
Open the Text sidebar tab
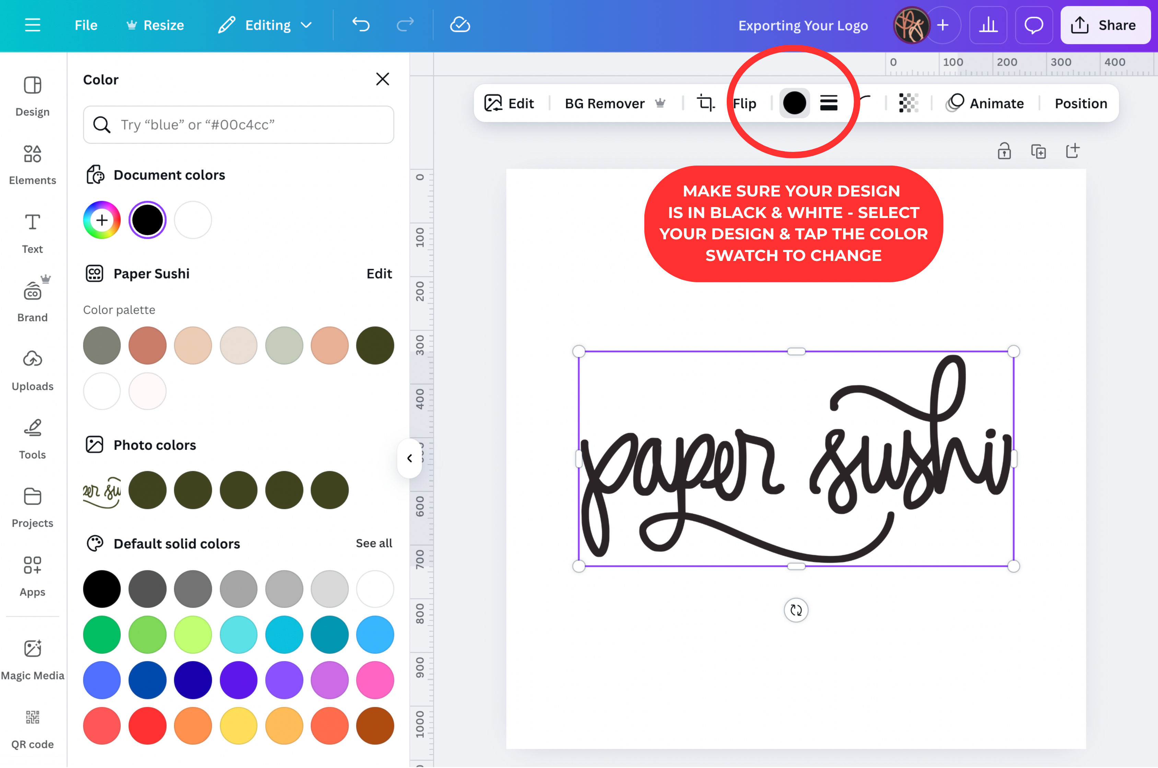coord(32,233)
